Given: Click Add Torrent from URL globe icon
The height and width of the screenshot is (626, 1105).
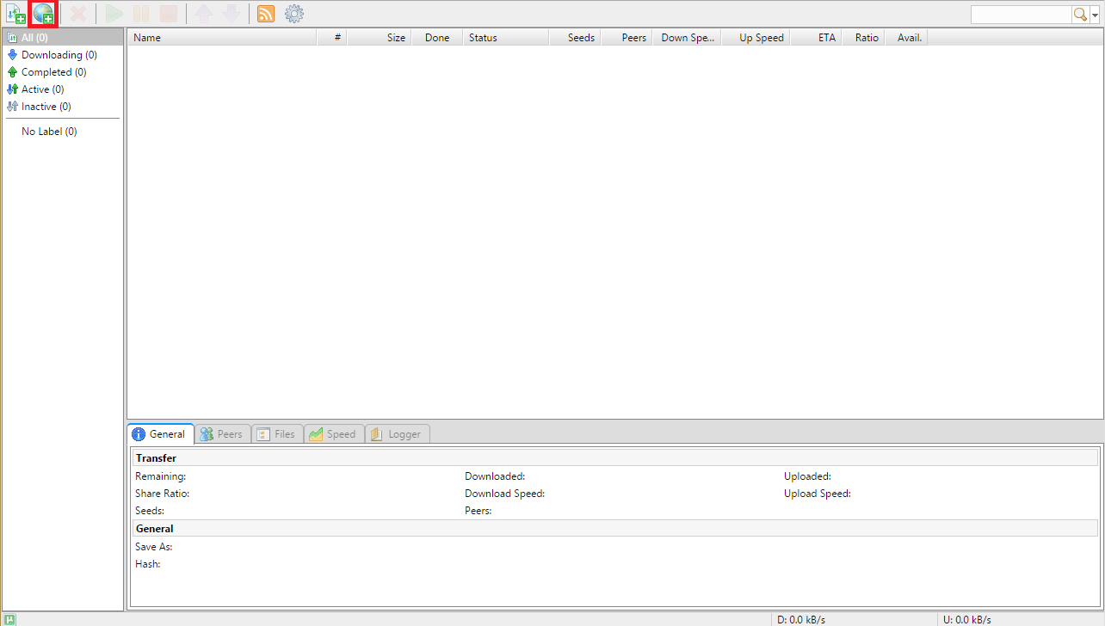Looking at the screenshot, I should 43,14.
